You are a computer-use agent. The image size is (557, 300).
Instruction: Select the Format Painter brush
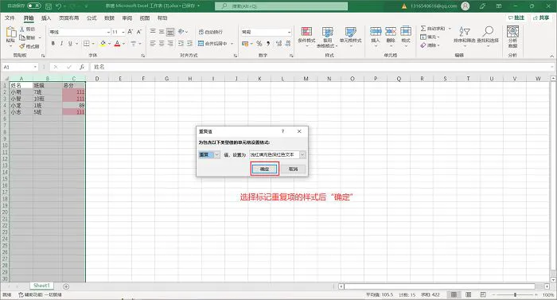[22, 46]
